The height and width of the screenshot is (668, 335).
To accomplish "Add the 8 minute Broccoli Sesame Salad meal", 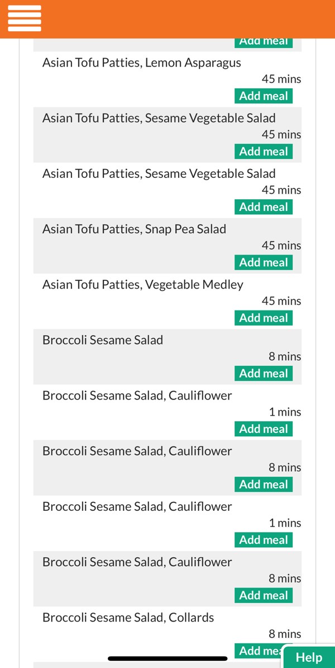I will [x=263, y=373].
